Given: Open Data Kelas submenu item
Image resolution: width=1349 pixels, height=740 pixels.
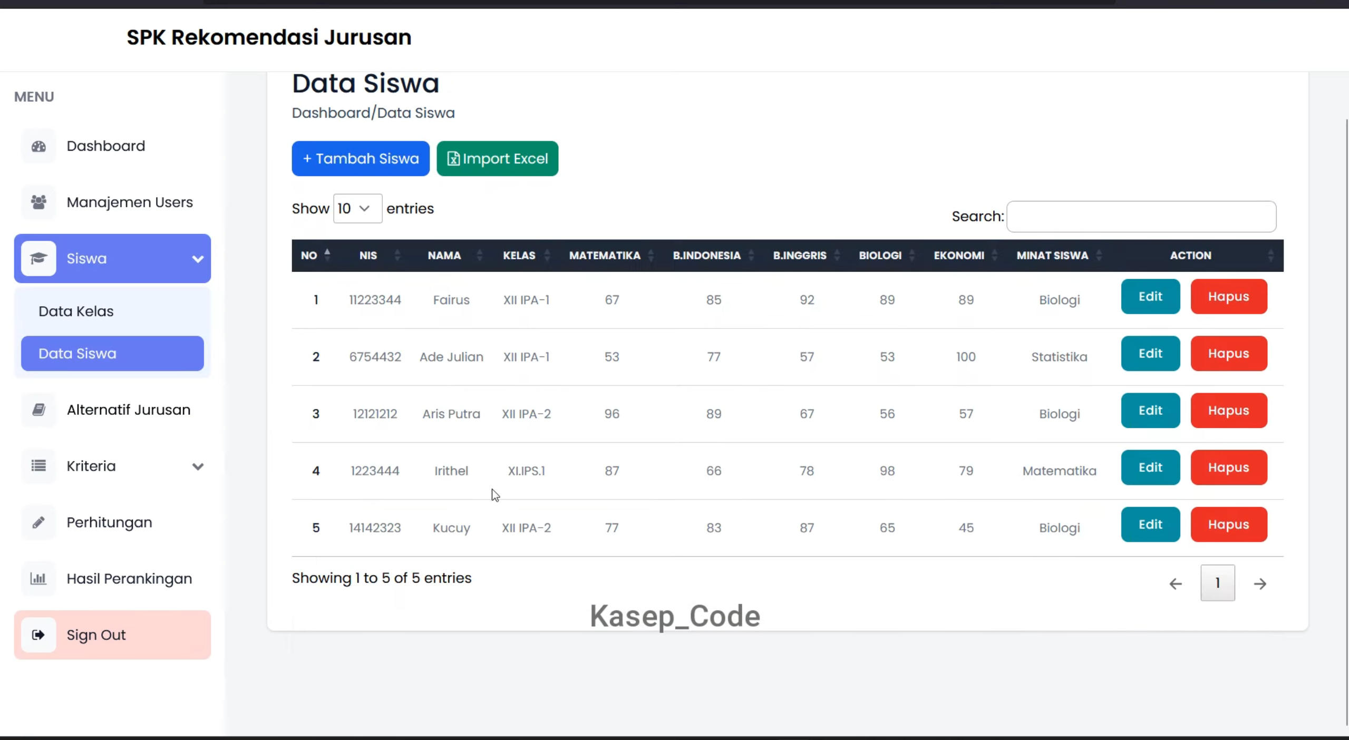Looking at the screenshot, I should (x=112, y=311).
